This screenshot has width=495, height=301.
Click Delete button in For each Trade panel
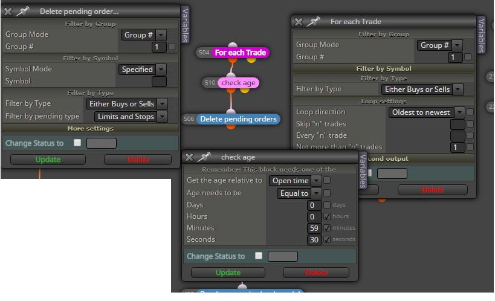point(433,190)
